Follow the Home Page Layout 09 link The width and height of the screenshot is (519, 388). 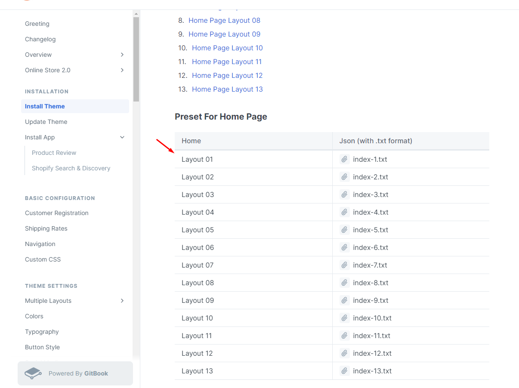pyautogui.click(x=224, y=34)
